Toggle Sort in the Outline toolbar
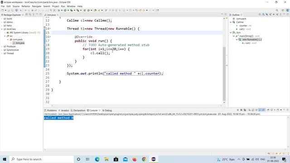290x163 pixels. (x=263, y=14)
